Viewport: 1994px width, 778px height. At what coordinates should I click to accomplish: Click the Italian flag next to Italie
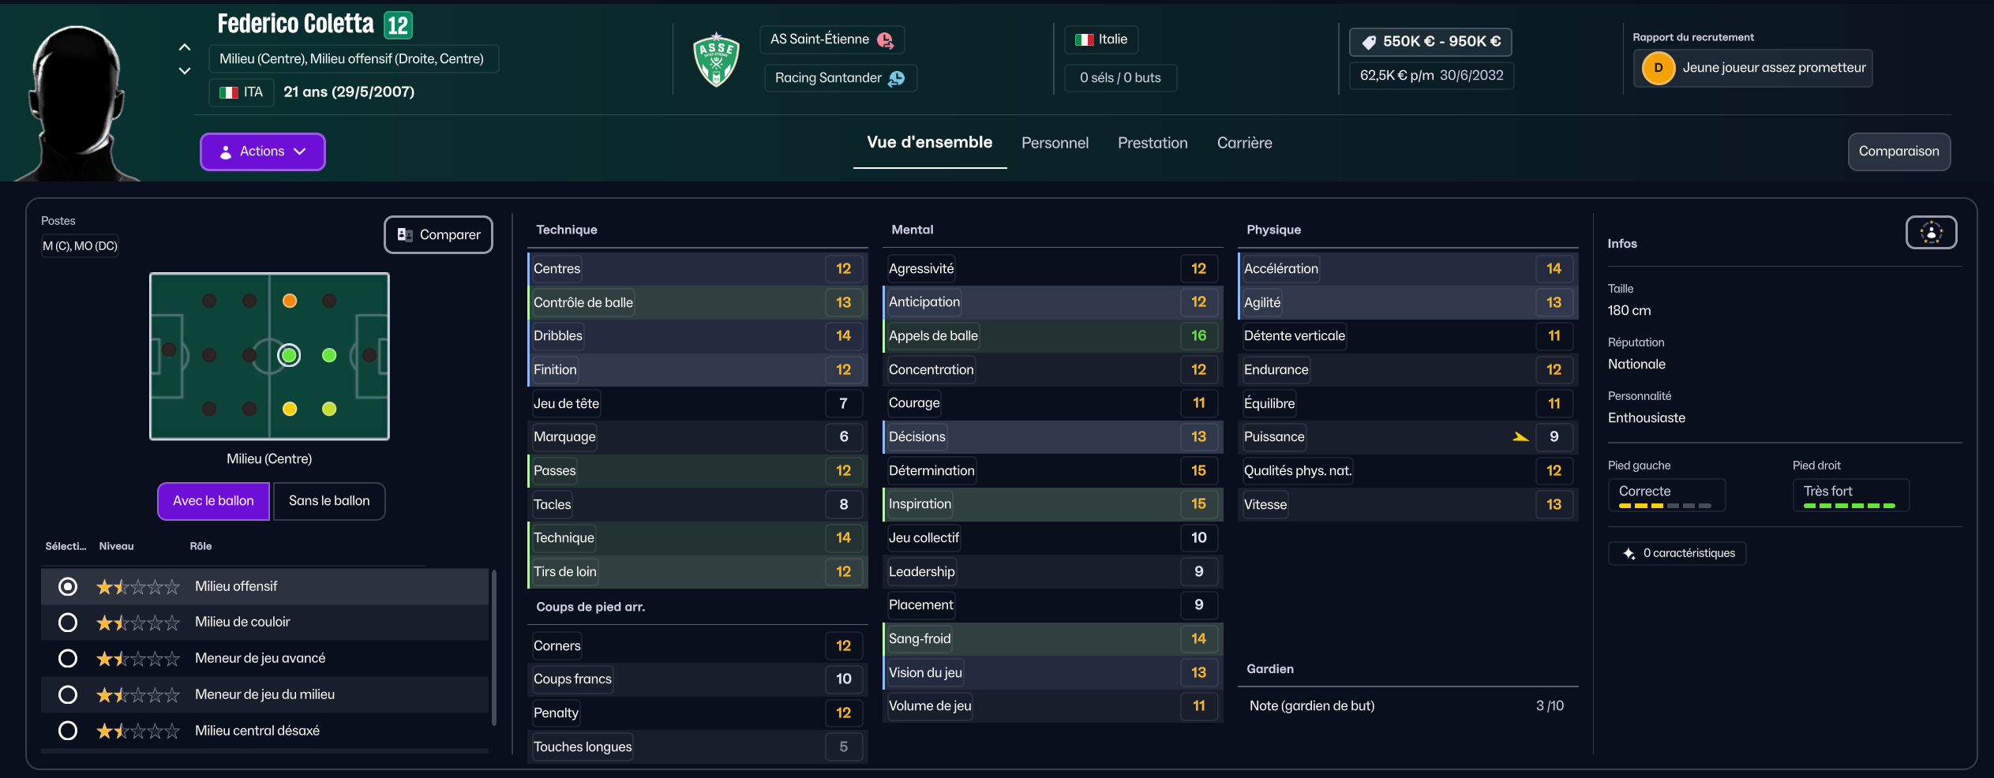point(1085,39)
